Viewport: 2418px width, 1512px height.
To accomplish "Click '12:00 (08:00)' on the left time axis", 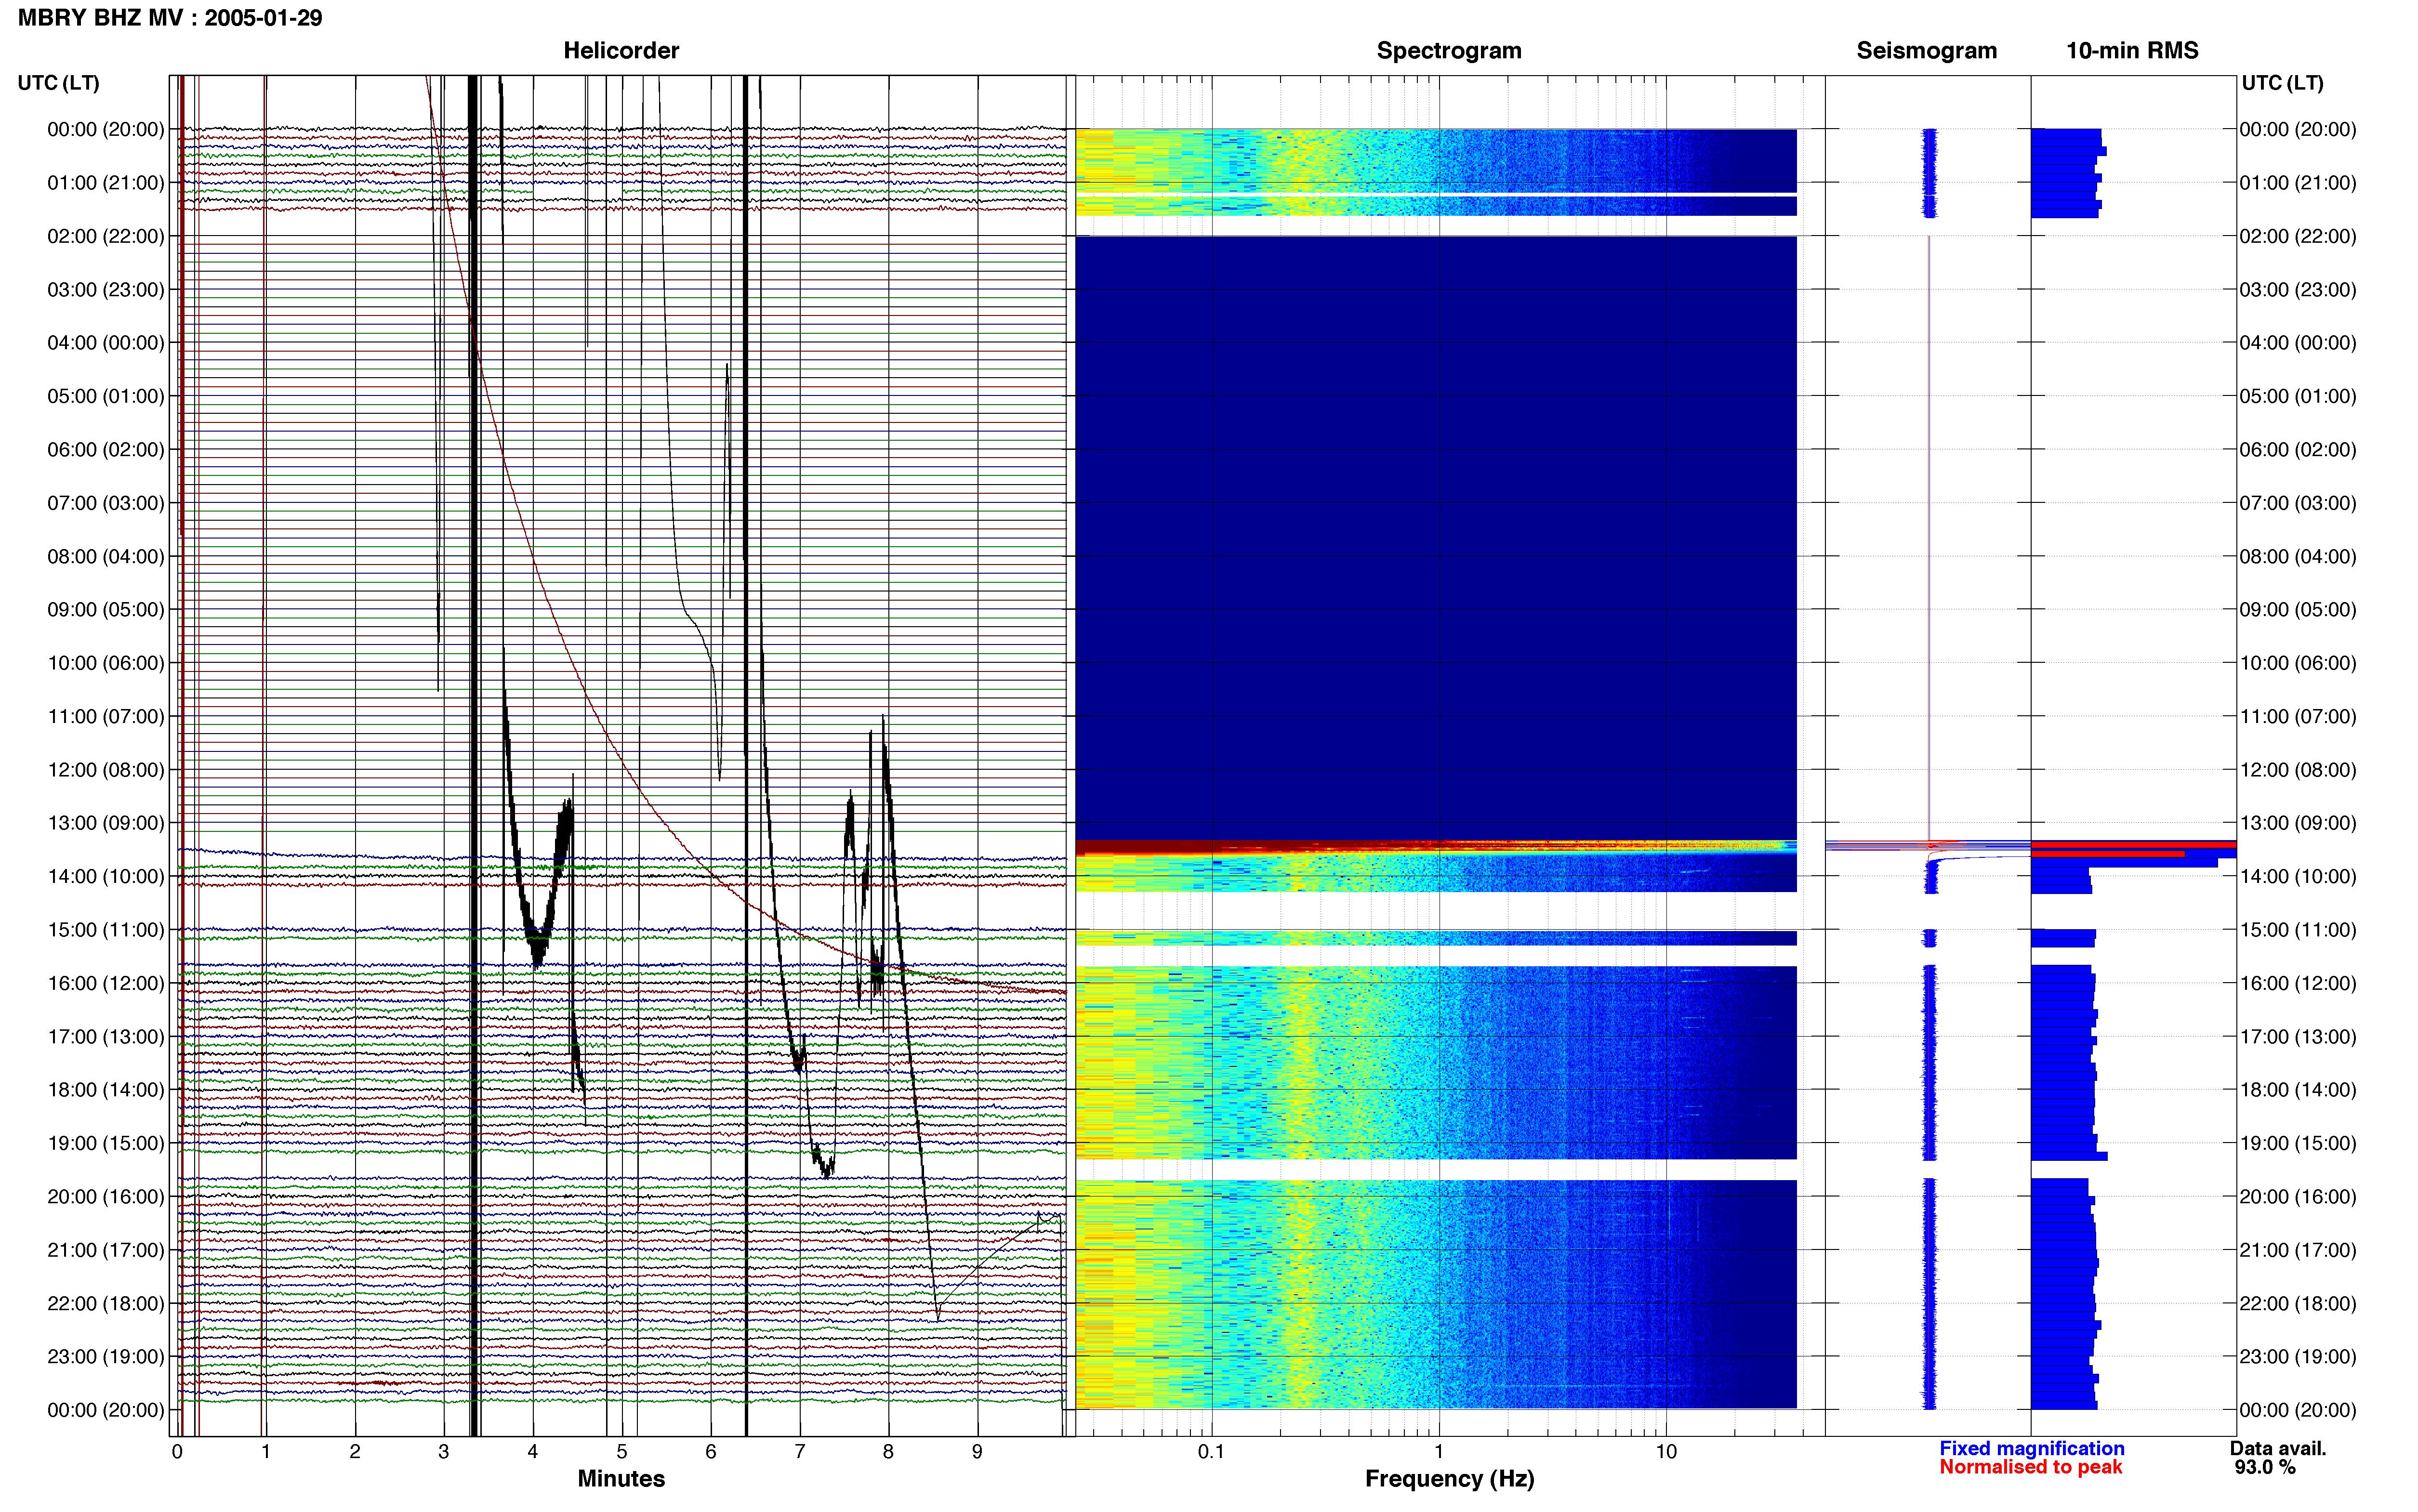I will tap(106, 770).
